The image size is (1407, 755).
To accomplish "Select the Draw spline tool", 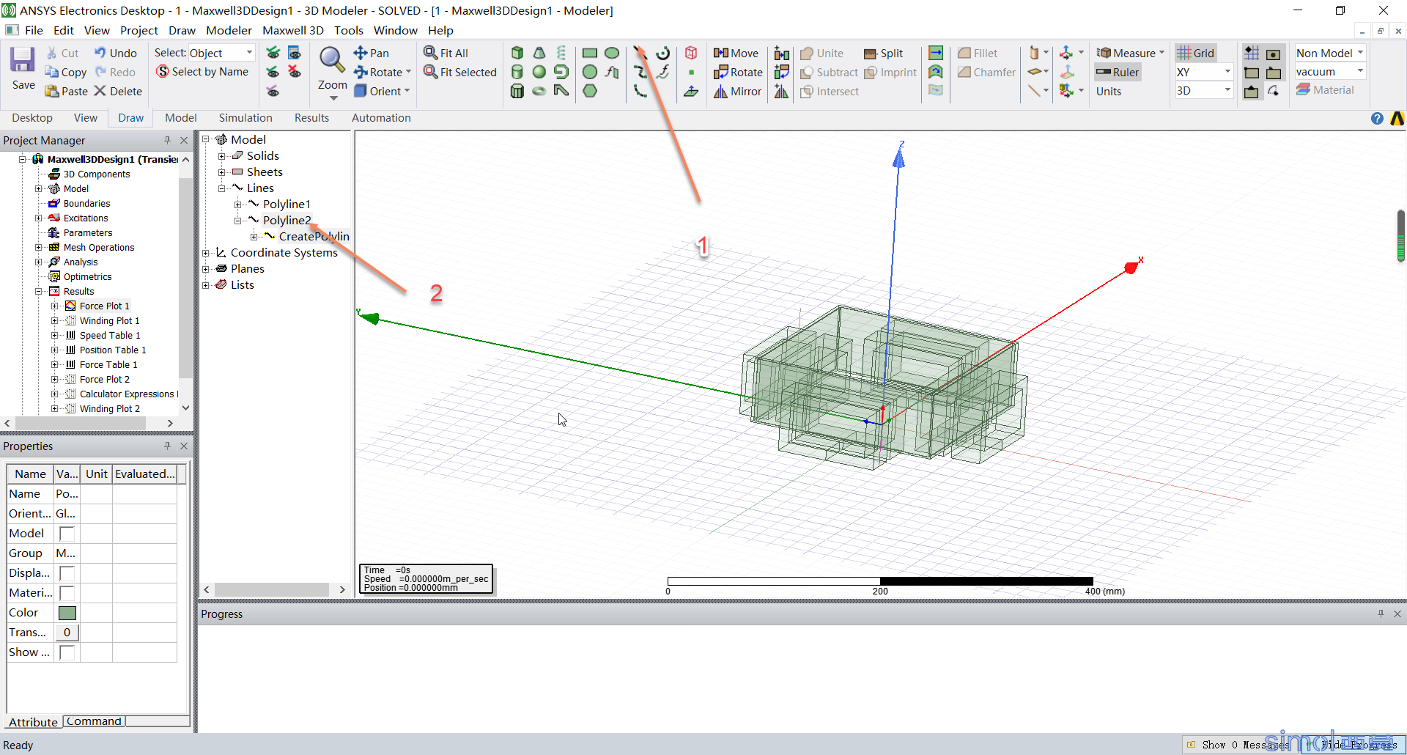I will pyautogui.click(x=640, y=72).
